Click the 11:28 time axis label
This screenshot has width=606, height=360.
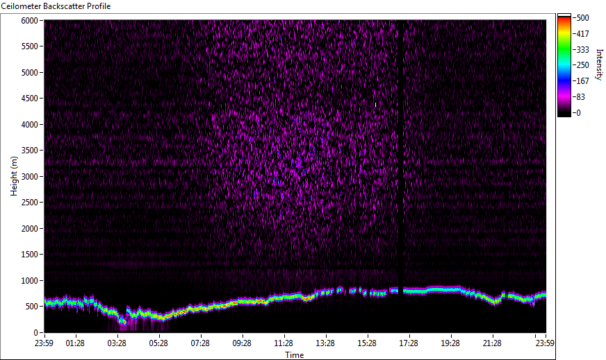point(284,343)
